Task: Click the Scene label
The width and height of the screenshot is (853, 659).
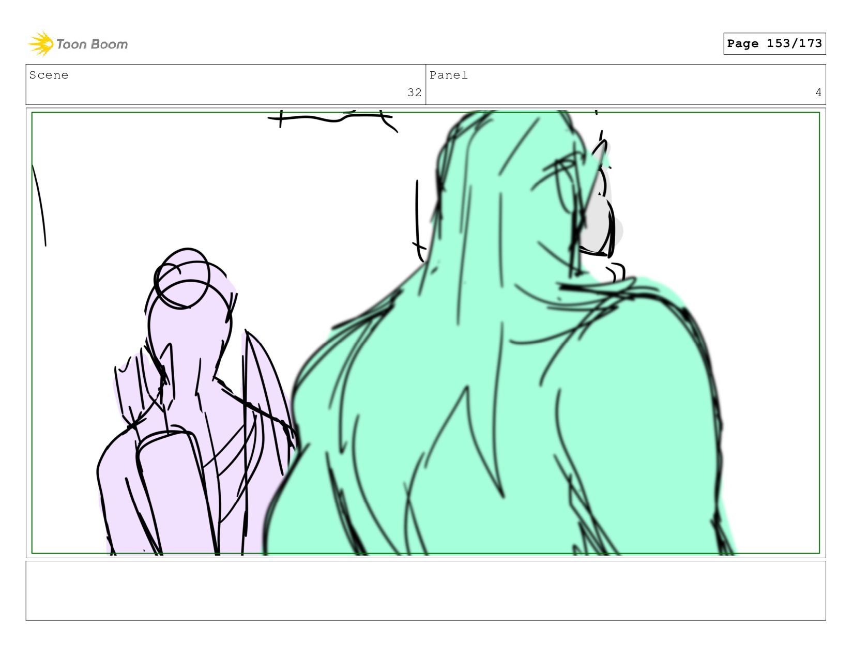Action: [x=49, y=75]
